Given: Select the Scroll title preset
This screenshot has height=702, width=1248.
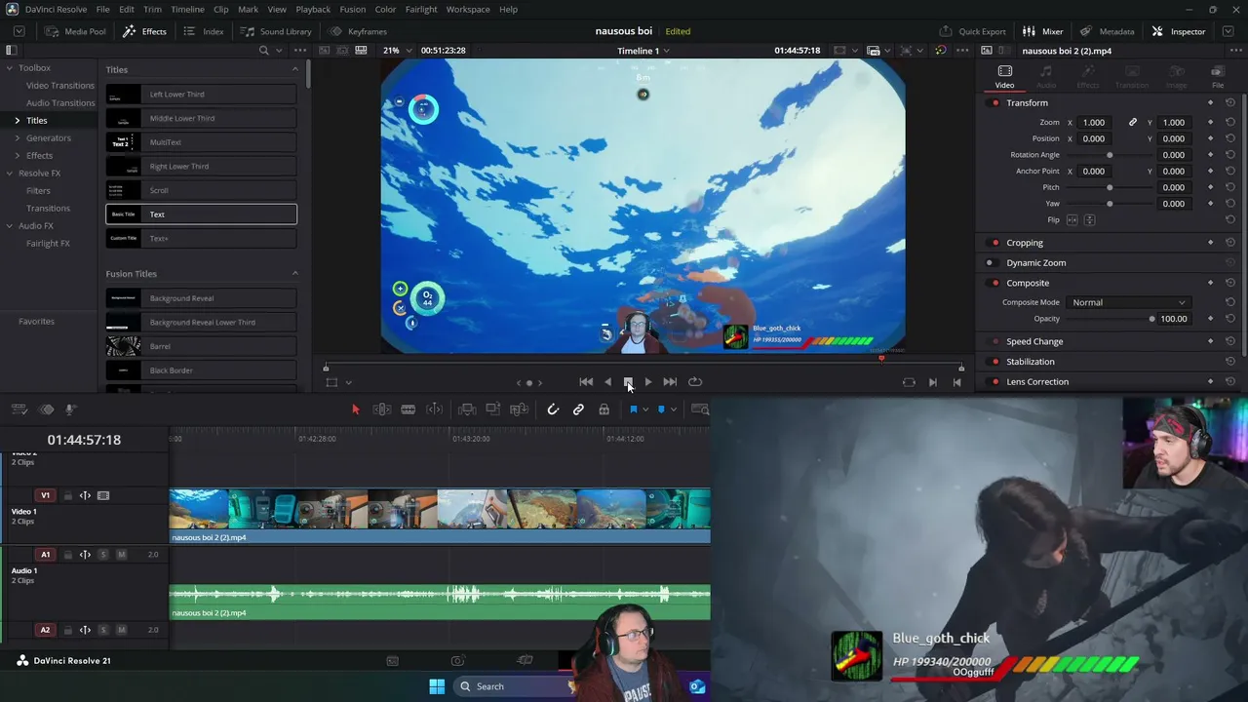Looking at the screenshot, I should [201, 190].
